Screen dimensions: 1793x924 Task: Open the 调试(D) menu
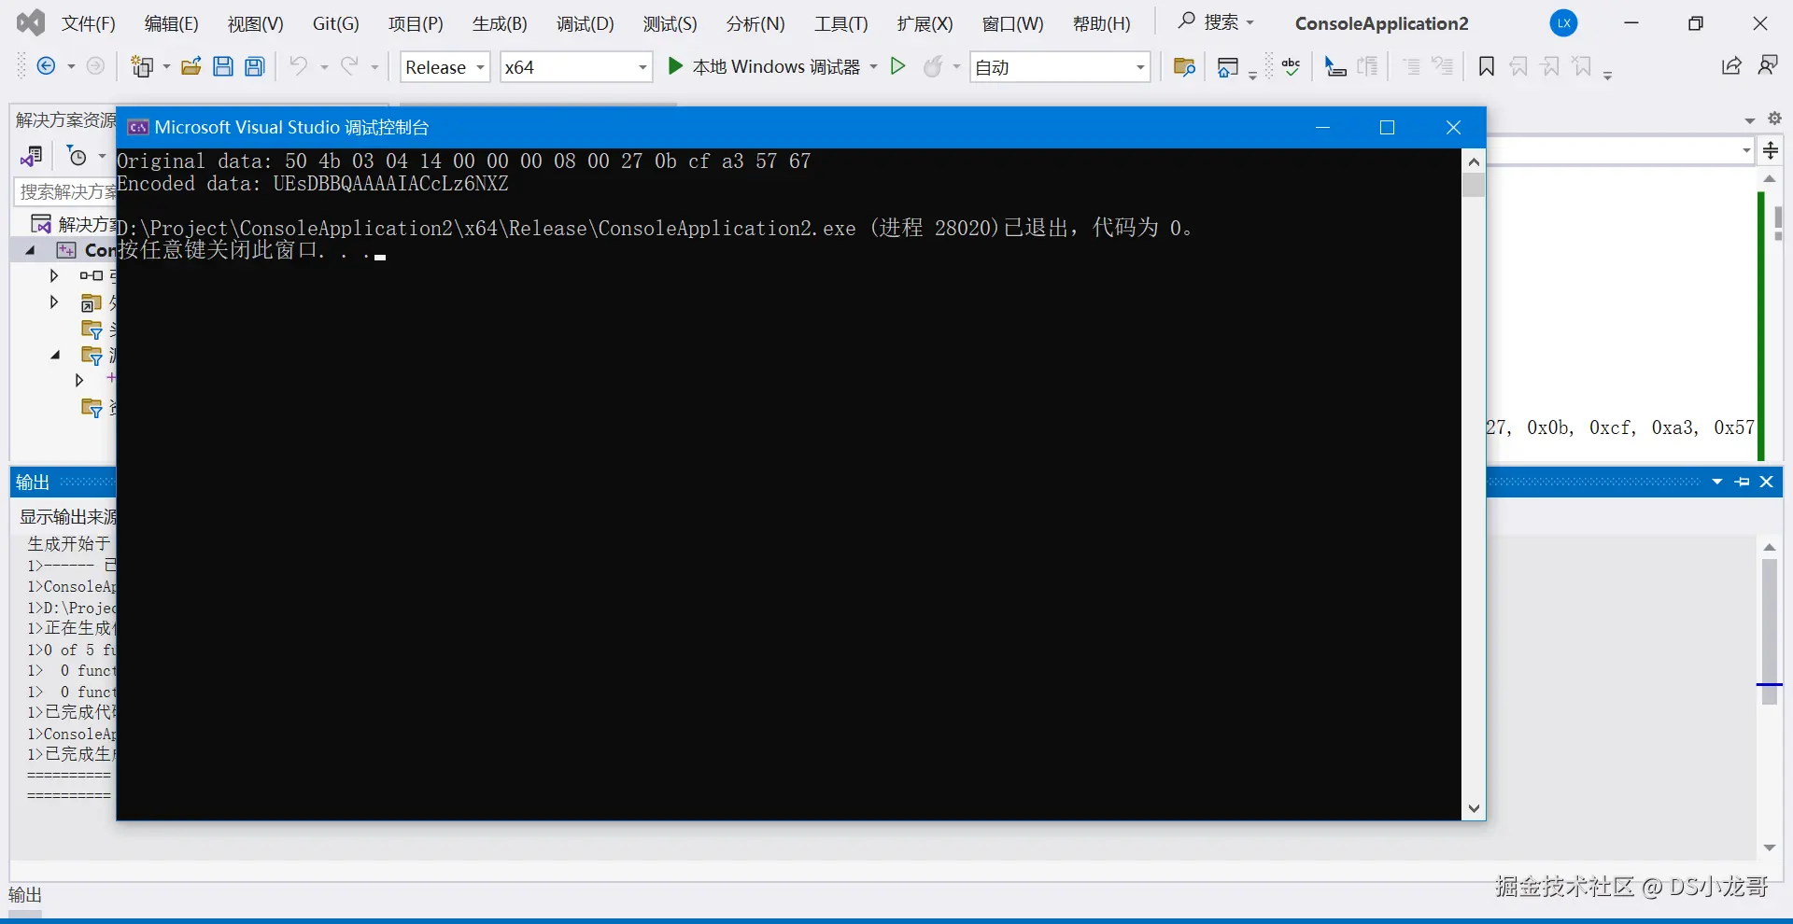tap(585, 23)
